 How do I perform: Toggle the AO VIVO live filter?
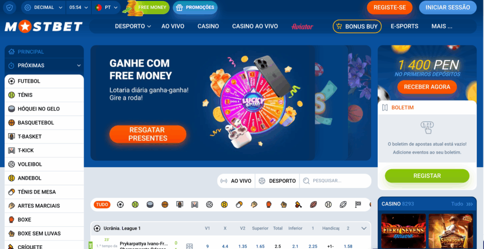coord(236,181)
